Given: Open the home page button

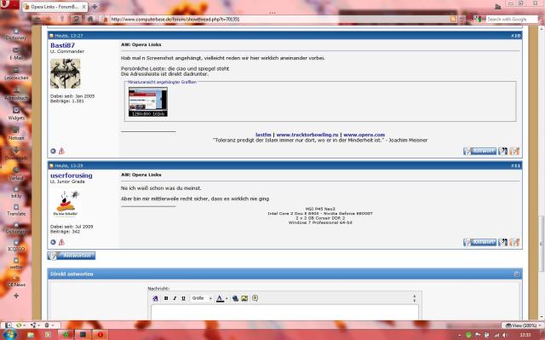Looking at the screenshot, I should click(90, 19).
